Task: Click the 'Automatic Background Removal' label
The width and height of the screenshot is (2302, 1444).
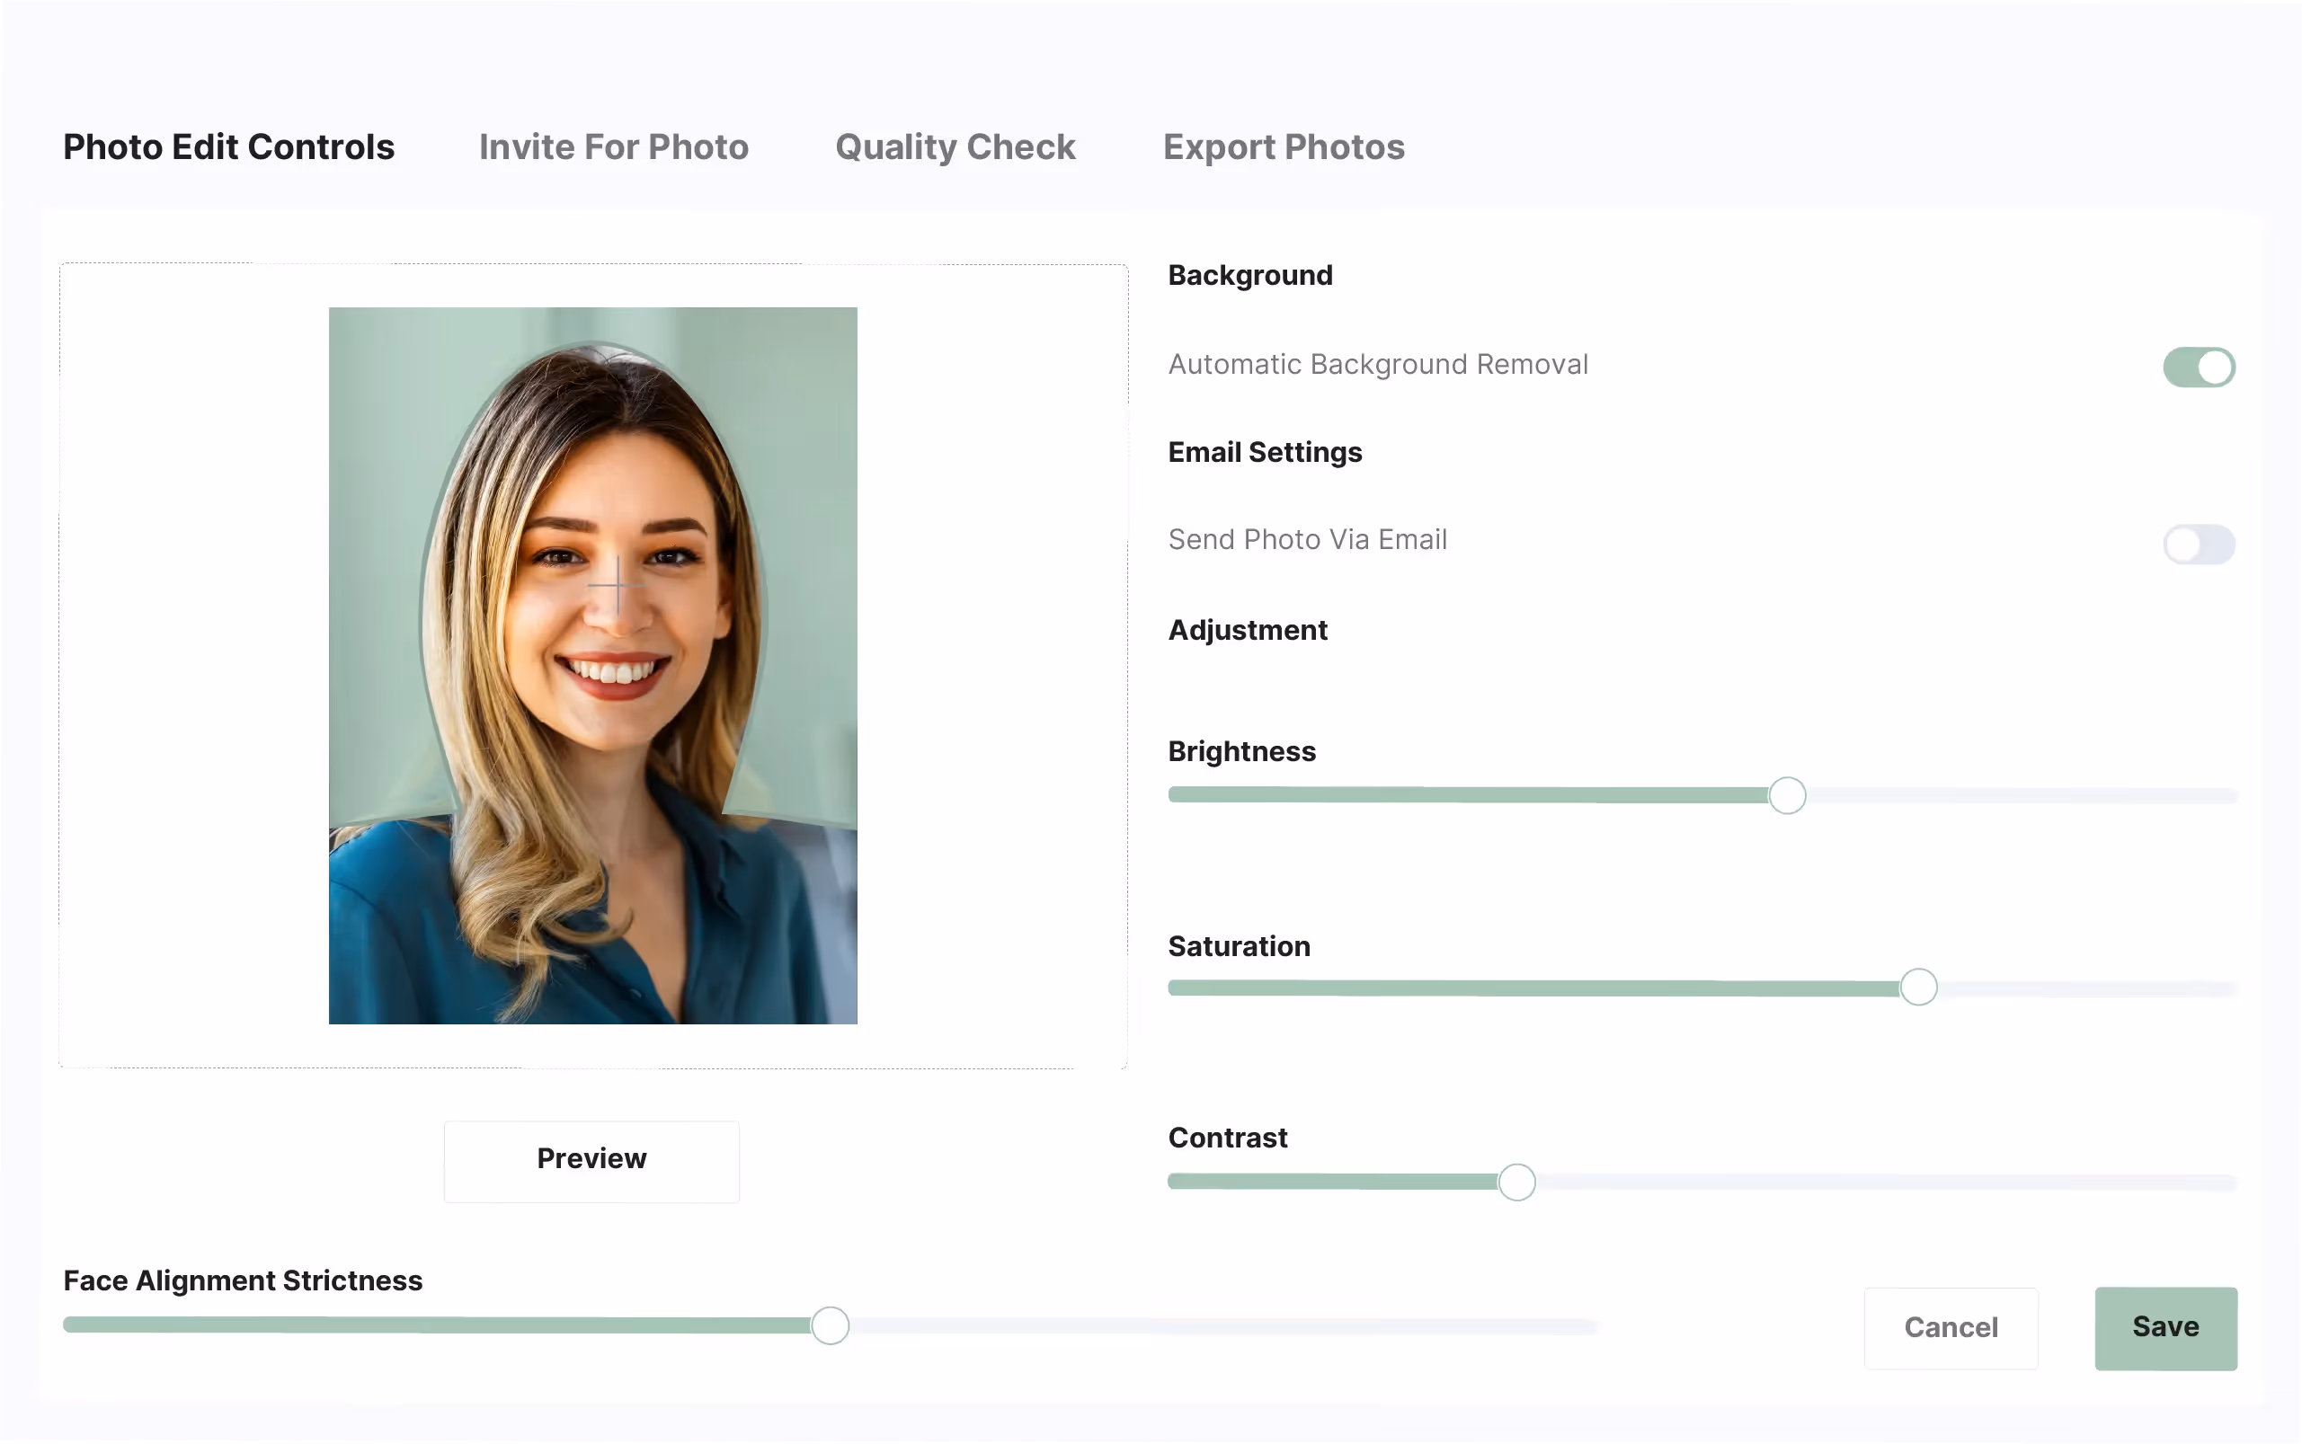Action: (x=1377, y=365)
